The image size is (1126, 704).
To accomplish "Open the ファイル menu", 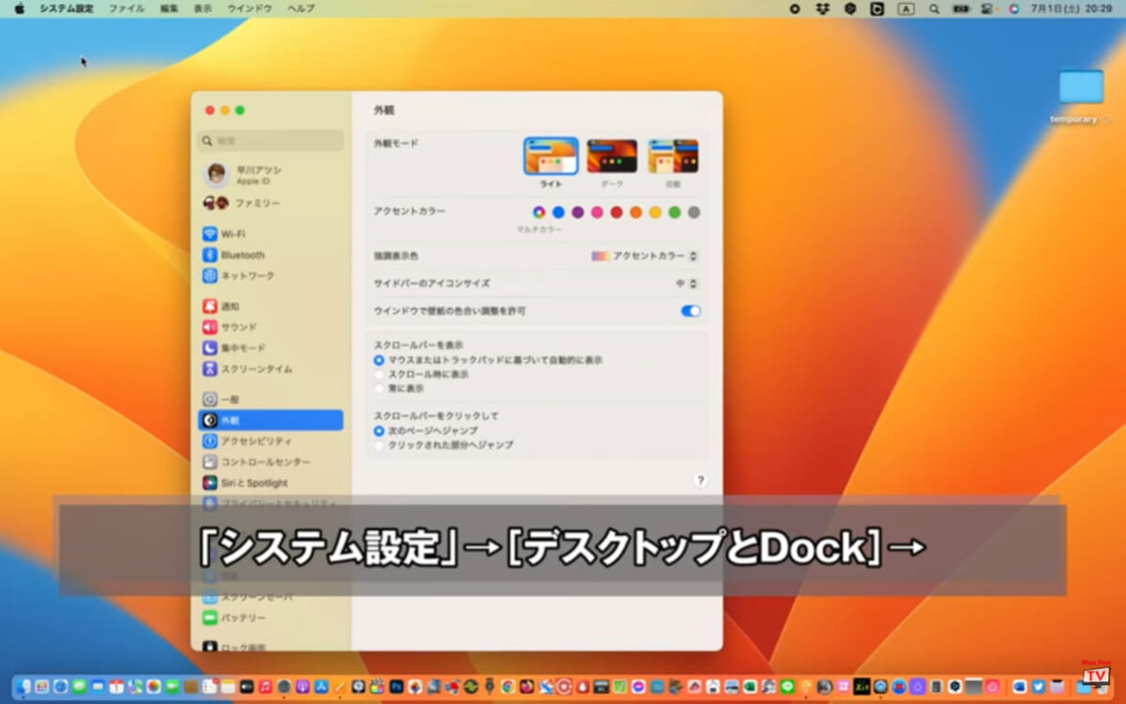I will coord(127,8).
